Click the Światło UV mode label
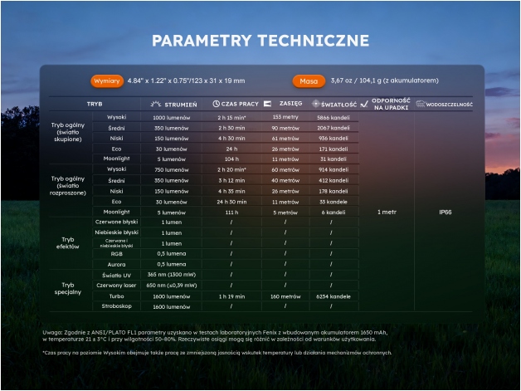This screenshot has height=391, width=521. tap(116, 275)
